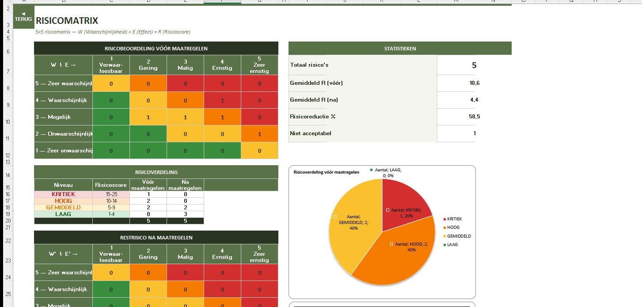642x307 pixels.
Task: Select the 'RESTRISICO NA MAATREGELEN' header
Action: click(156, 238)
